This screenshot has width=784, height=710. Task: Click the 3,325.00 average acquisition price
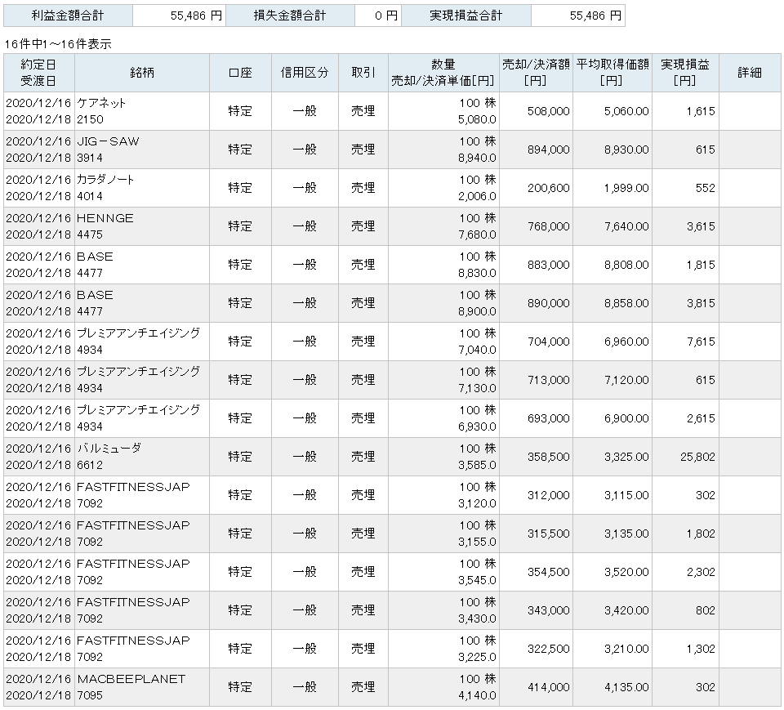coord(626,457)
